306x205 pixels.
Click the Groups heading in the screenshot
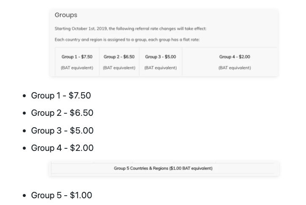[66, 15]
